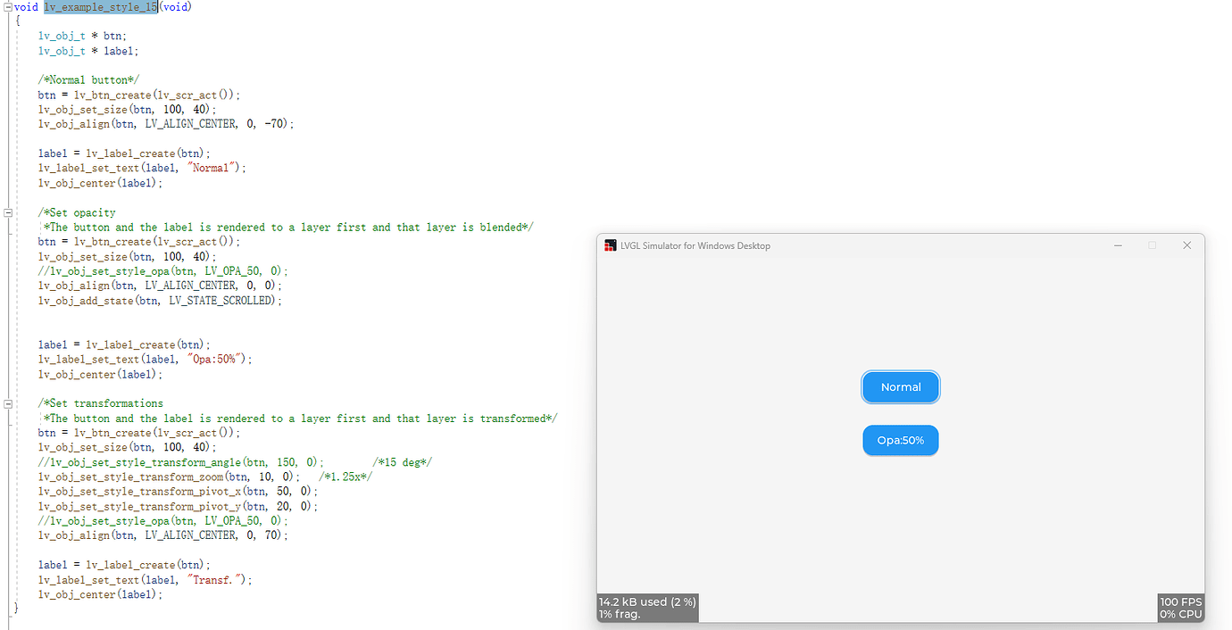Collapse the Set transformations code block
1232x630 pixels.
point(6,402)
